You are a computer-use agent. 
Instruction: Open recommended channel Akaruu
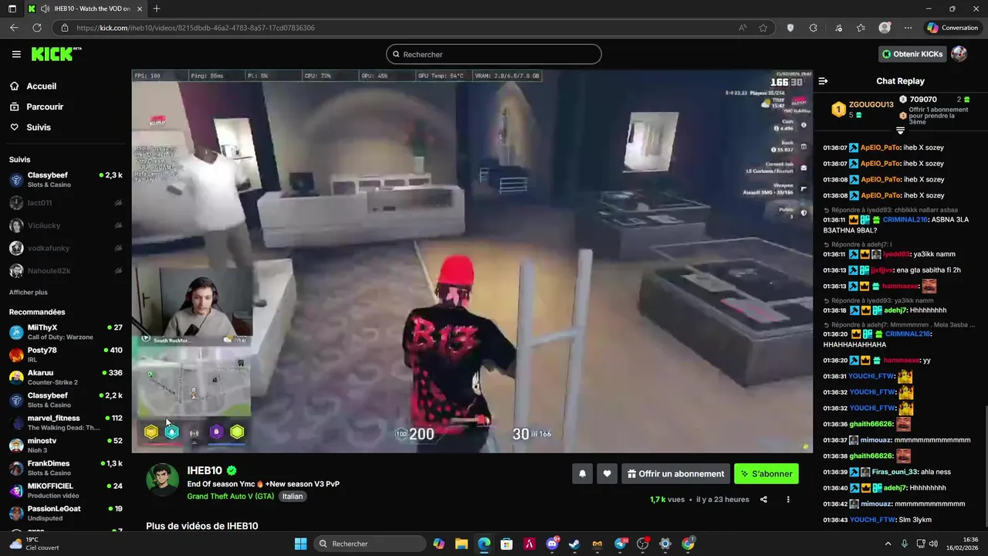pos(66,378)
